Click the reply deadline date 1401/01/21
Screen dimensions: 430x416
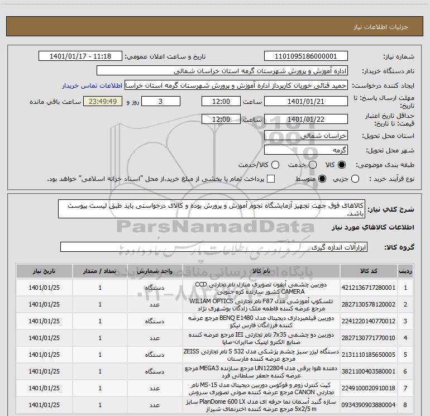point(306,102)
